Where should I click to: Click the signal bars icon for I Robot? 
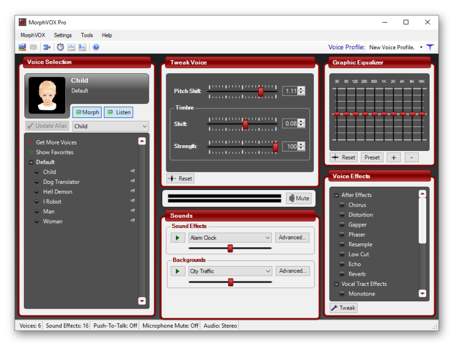click(x=133, y=201)
